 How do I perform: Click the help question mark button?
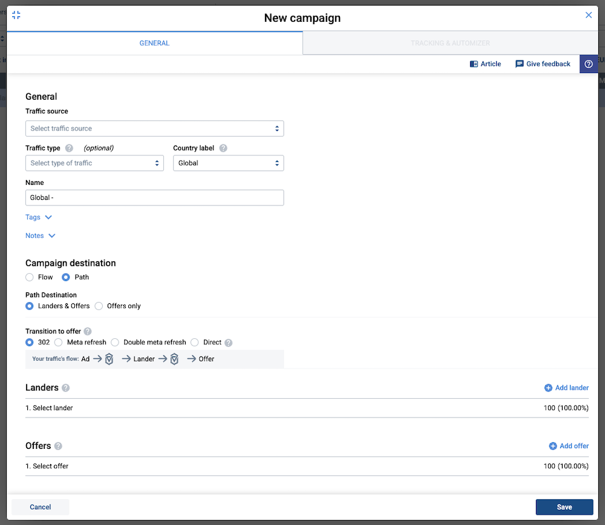tap(588, 64)
